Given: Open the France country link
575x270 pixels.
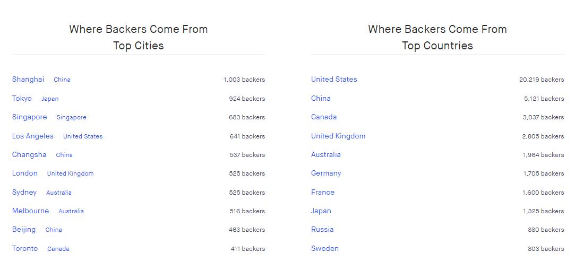Looking at the screenshot, I should click(x=323, y=193).
